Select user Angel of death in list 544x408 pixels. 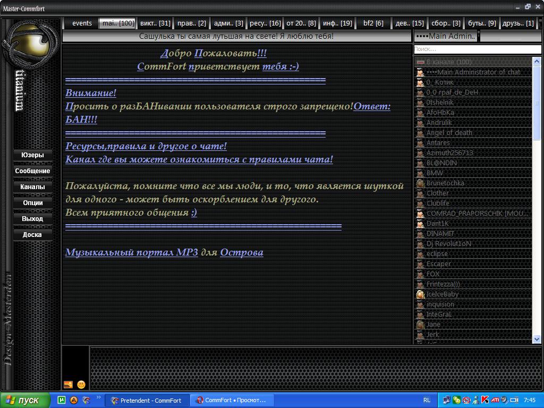[x=449, y=133]
